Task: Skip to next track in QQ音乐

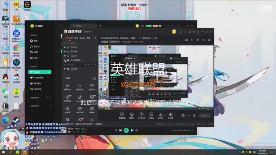Action: pyautogui.click(x=132, y=131)
